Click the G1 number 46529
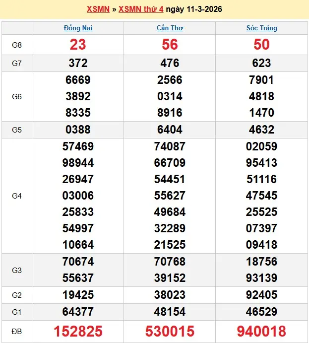Image resolution: width=309 pixels, height=343 pixels. (261, 312)
